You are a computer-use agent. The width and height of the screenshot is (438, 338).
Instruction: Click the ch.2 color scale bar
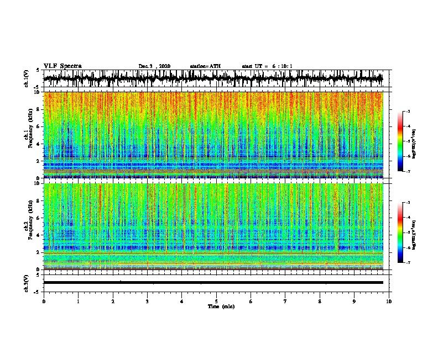[x=400, y=233]
